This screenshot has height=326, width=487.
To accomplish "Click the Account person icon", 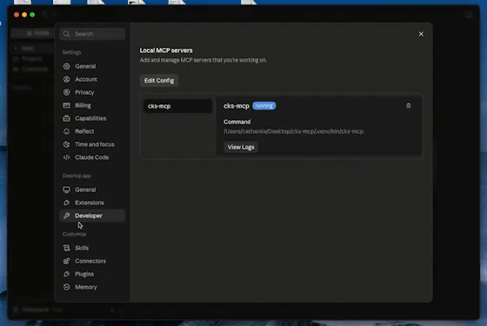I will (x=66, y=79).
